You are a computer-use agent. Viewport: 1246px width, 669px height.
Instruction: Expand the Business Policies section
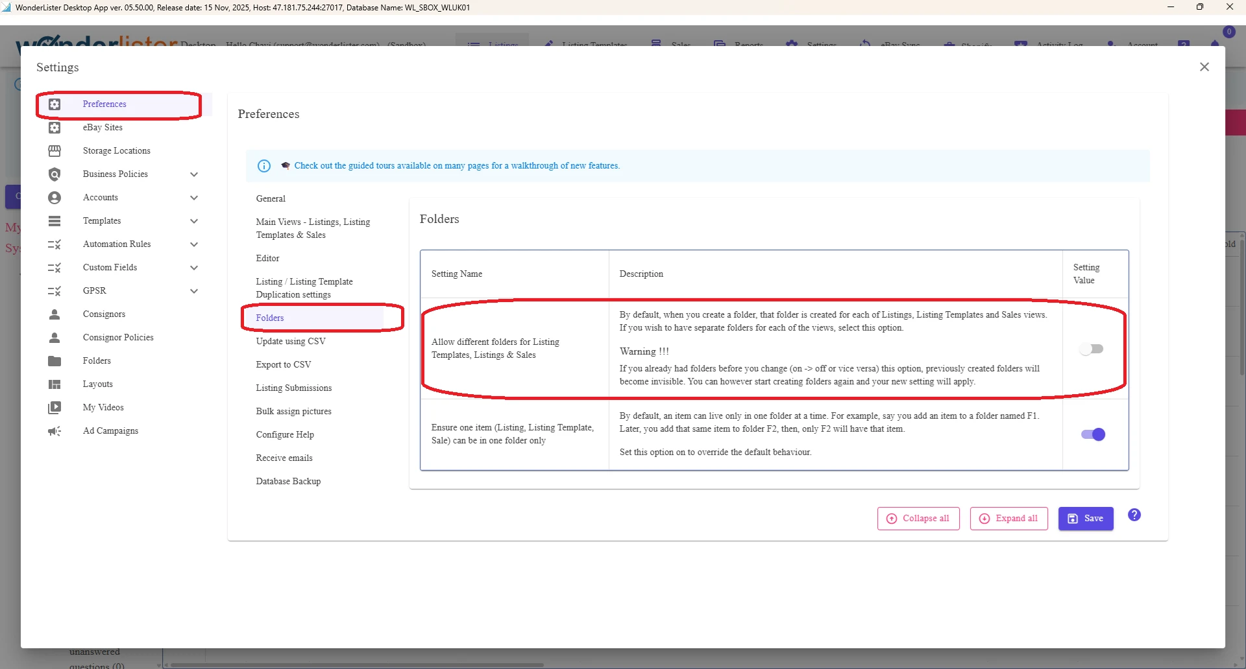click(x=193, y=174)
